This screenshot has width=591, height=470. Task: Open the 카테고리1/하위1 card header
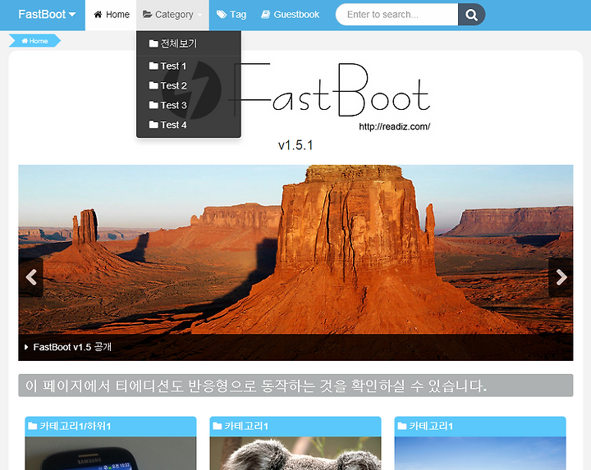click(111, 427)
